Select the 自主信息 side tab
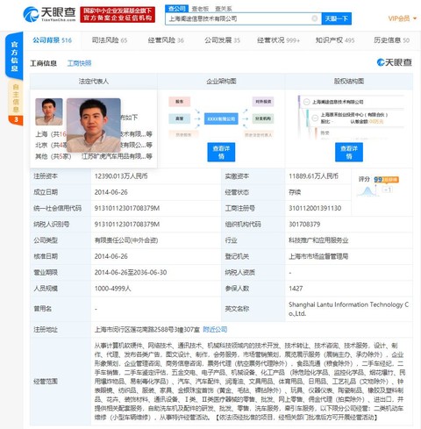This screenshot has height=429, width=421. (16, 103)
